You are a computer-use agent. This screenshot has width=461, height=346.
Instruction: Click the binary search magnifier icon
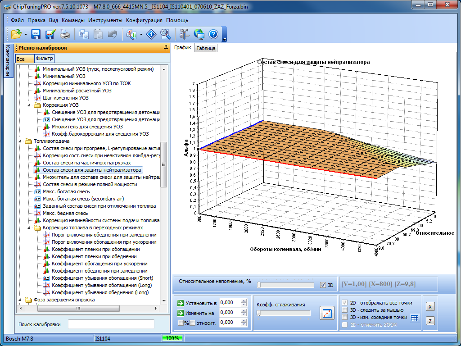tap(165, 34)
